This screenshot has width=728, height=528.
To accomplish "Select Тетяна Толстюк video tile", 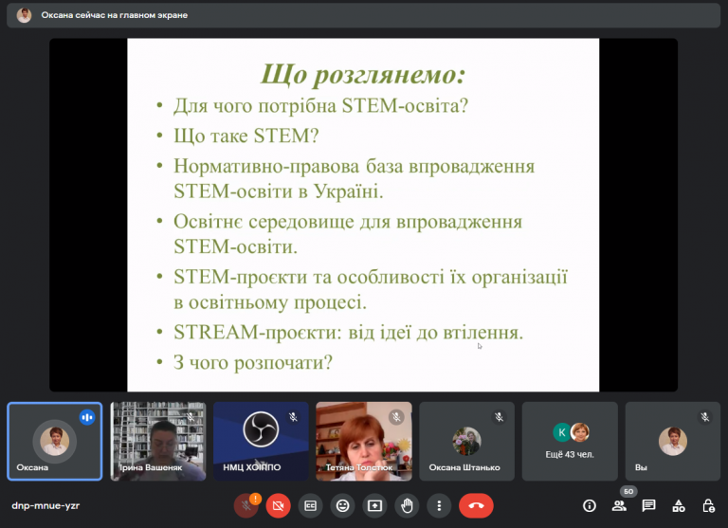I will click(364, 441).
